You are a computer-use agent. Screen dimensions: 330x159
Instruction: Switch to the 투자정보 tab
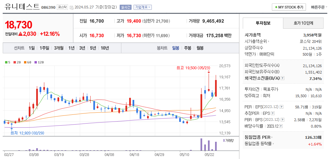click(x=263, y=23)
